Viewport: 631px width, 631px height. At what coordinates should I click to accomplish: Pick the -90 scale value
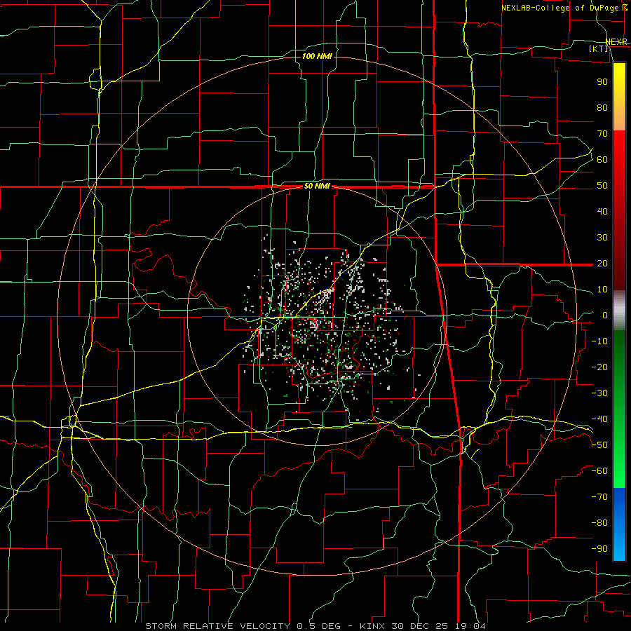point(599,549)
